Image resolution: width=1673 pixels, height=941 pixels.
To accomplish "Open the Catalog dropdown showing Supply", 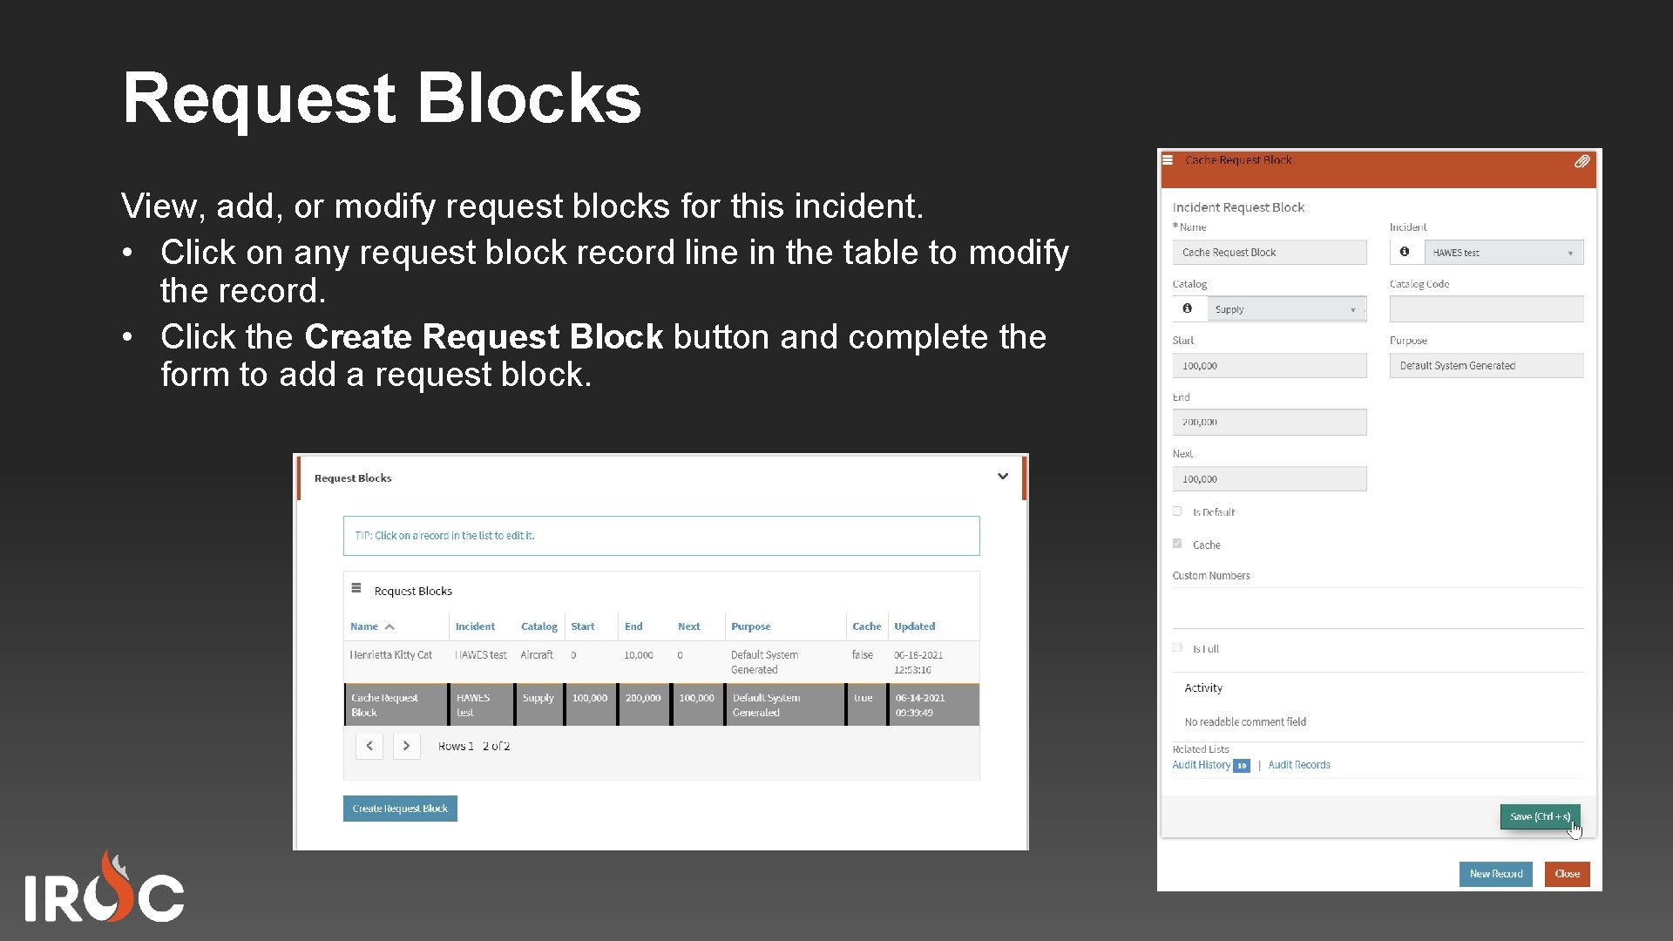I will point(1288,308).
